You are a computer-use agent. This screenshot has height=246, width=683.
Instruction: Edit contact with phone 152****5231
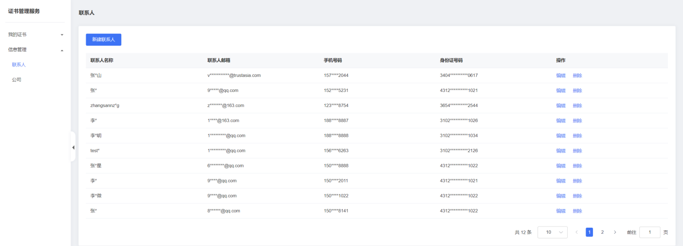(x=561, y=90)
